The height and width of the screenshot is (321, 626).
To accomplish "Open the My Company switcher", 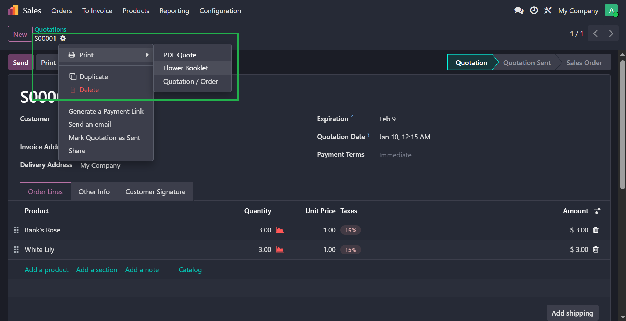I will 578,11.
